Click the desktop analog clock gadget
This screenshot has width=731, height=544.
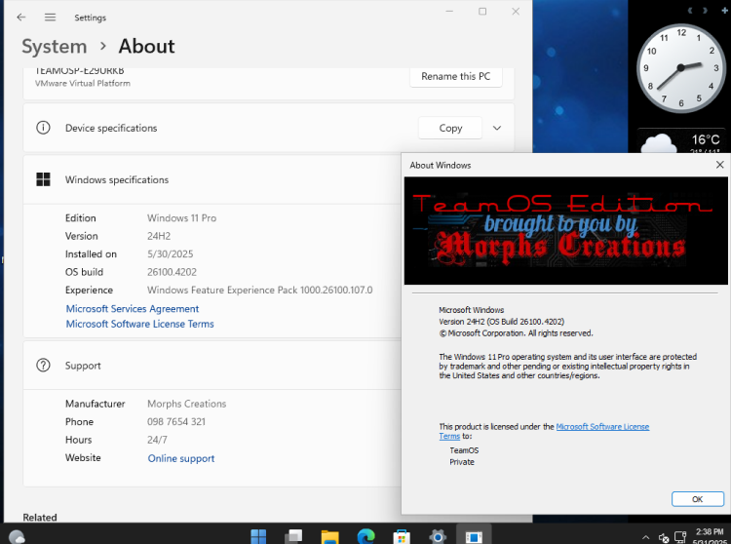pos(680,68)
